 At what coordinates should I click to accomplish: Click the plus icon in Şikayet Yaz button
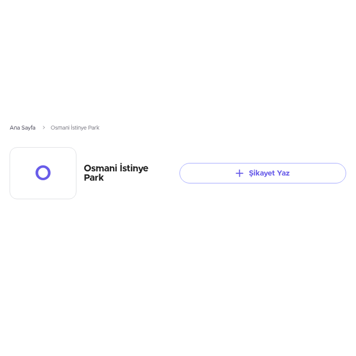point(239,173)
